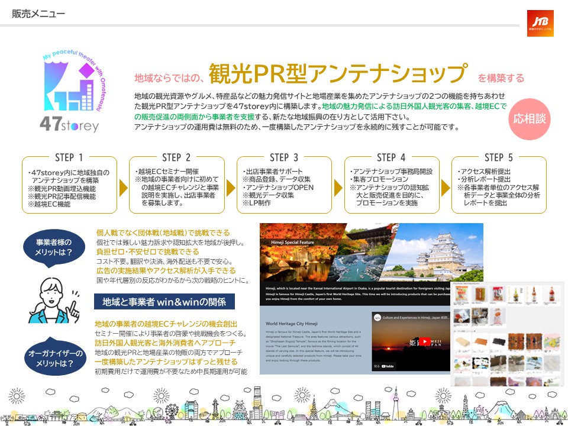
Task: Click the JTB logo in the corner
Action: [540, 23]
